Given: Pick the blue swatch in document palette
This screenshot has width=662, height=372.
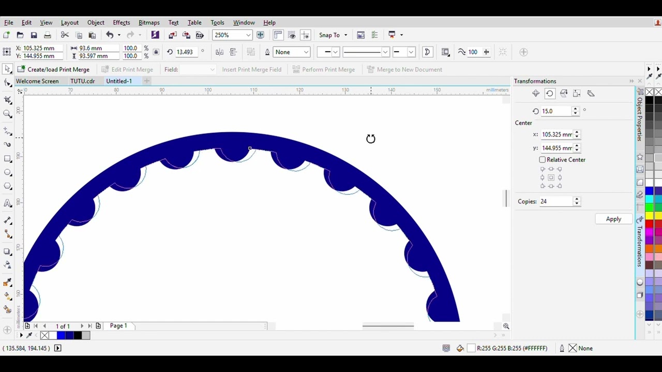Looking at the screenshot, I should click(61, 336).
